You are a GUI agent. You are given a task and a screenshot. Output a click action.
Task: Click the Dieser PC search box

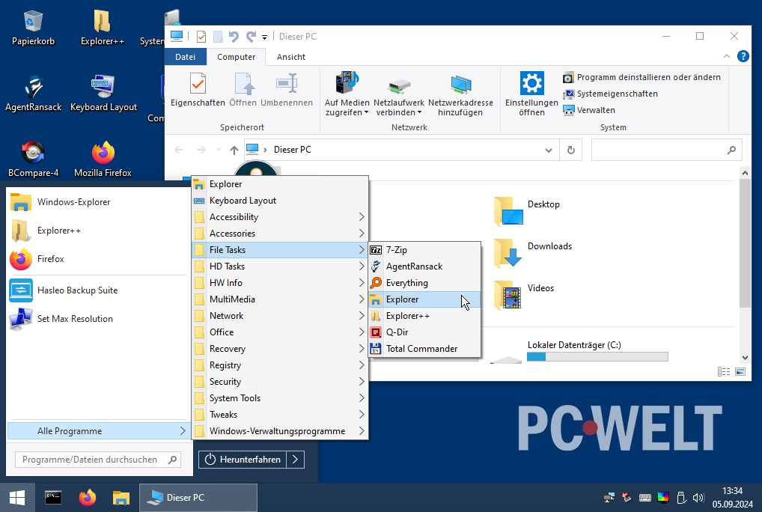pyautogui.click(x=666, y=150)
